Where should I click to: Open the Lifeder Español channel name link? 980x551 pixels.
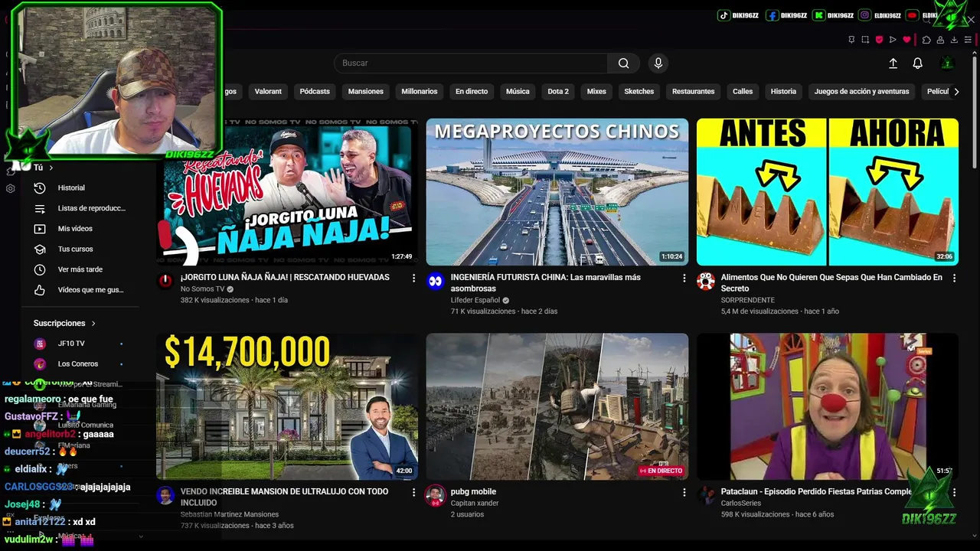click(475, 301)
